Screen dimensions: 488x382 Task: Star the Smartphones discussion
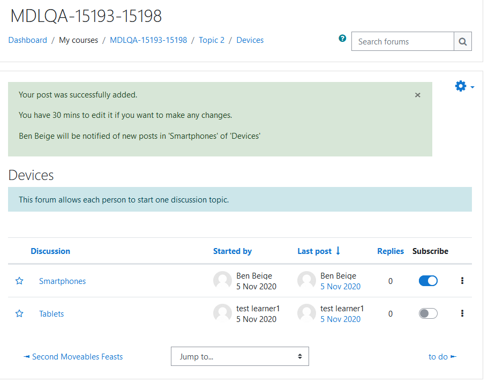pos(19,281)
